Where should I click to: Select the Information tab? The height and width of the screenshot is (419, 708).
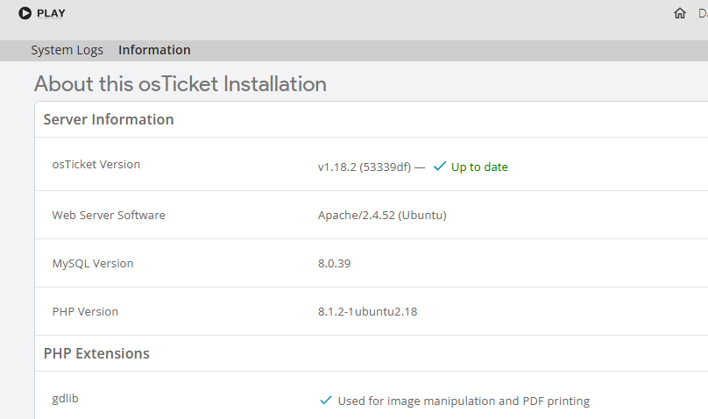coord(154,50)
